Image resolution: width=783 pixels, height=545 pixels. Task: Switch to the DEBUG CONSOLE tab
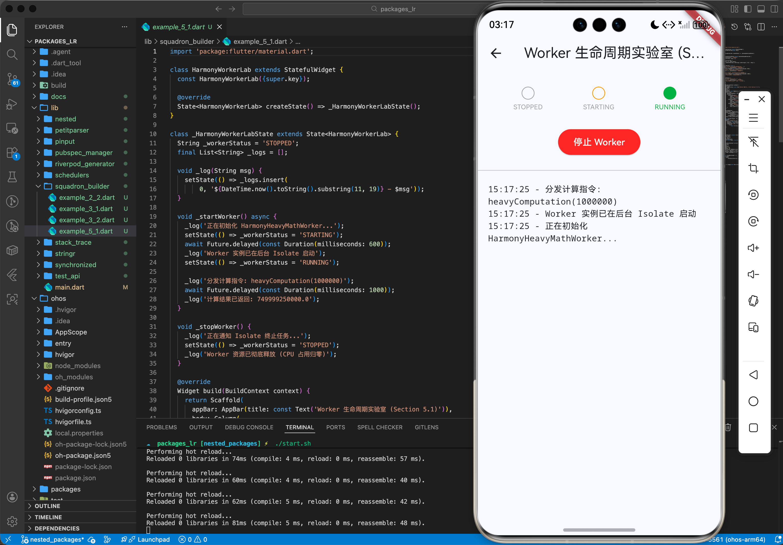[249, 427]
